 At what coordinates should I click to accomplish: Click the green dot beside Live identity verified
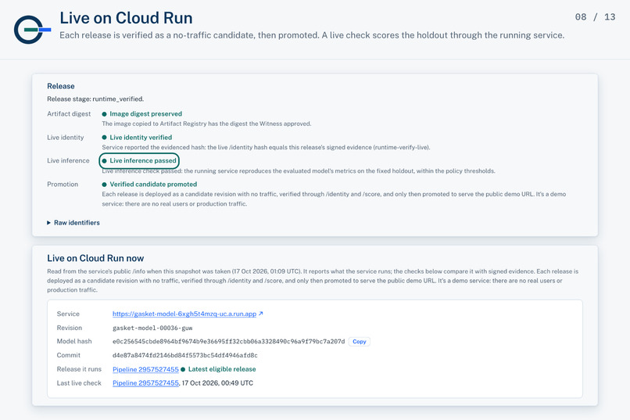click(x=105, y=138)
